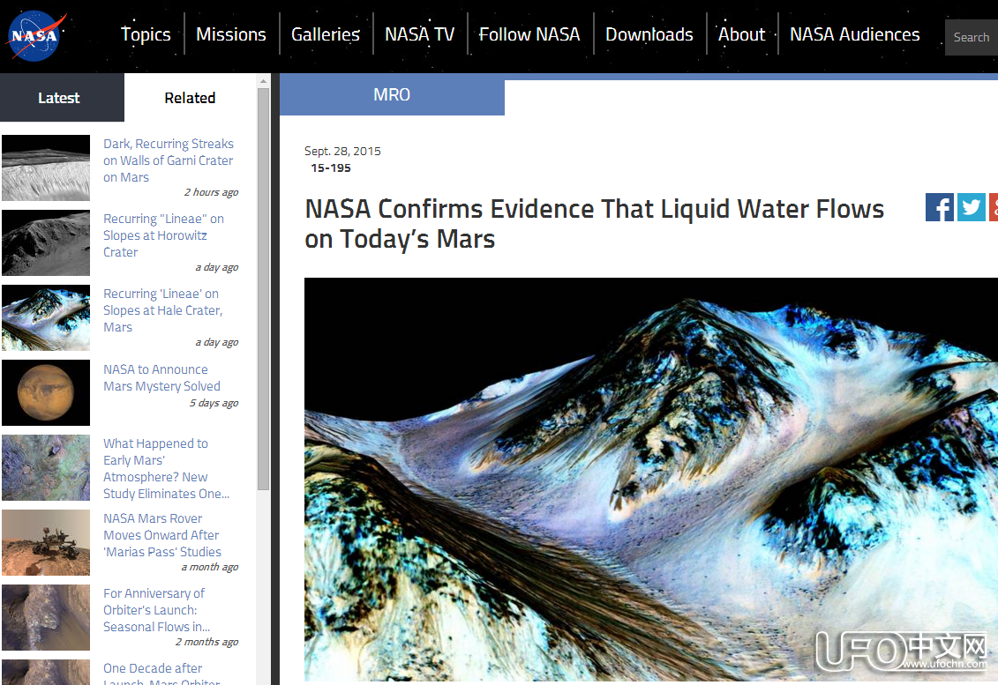998x685 pixels.
Task: Click Horowitz Crater slopes thumbnail
Action: pyautogui.click(x=46, y=243)
